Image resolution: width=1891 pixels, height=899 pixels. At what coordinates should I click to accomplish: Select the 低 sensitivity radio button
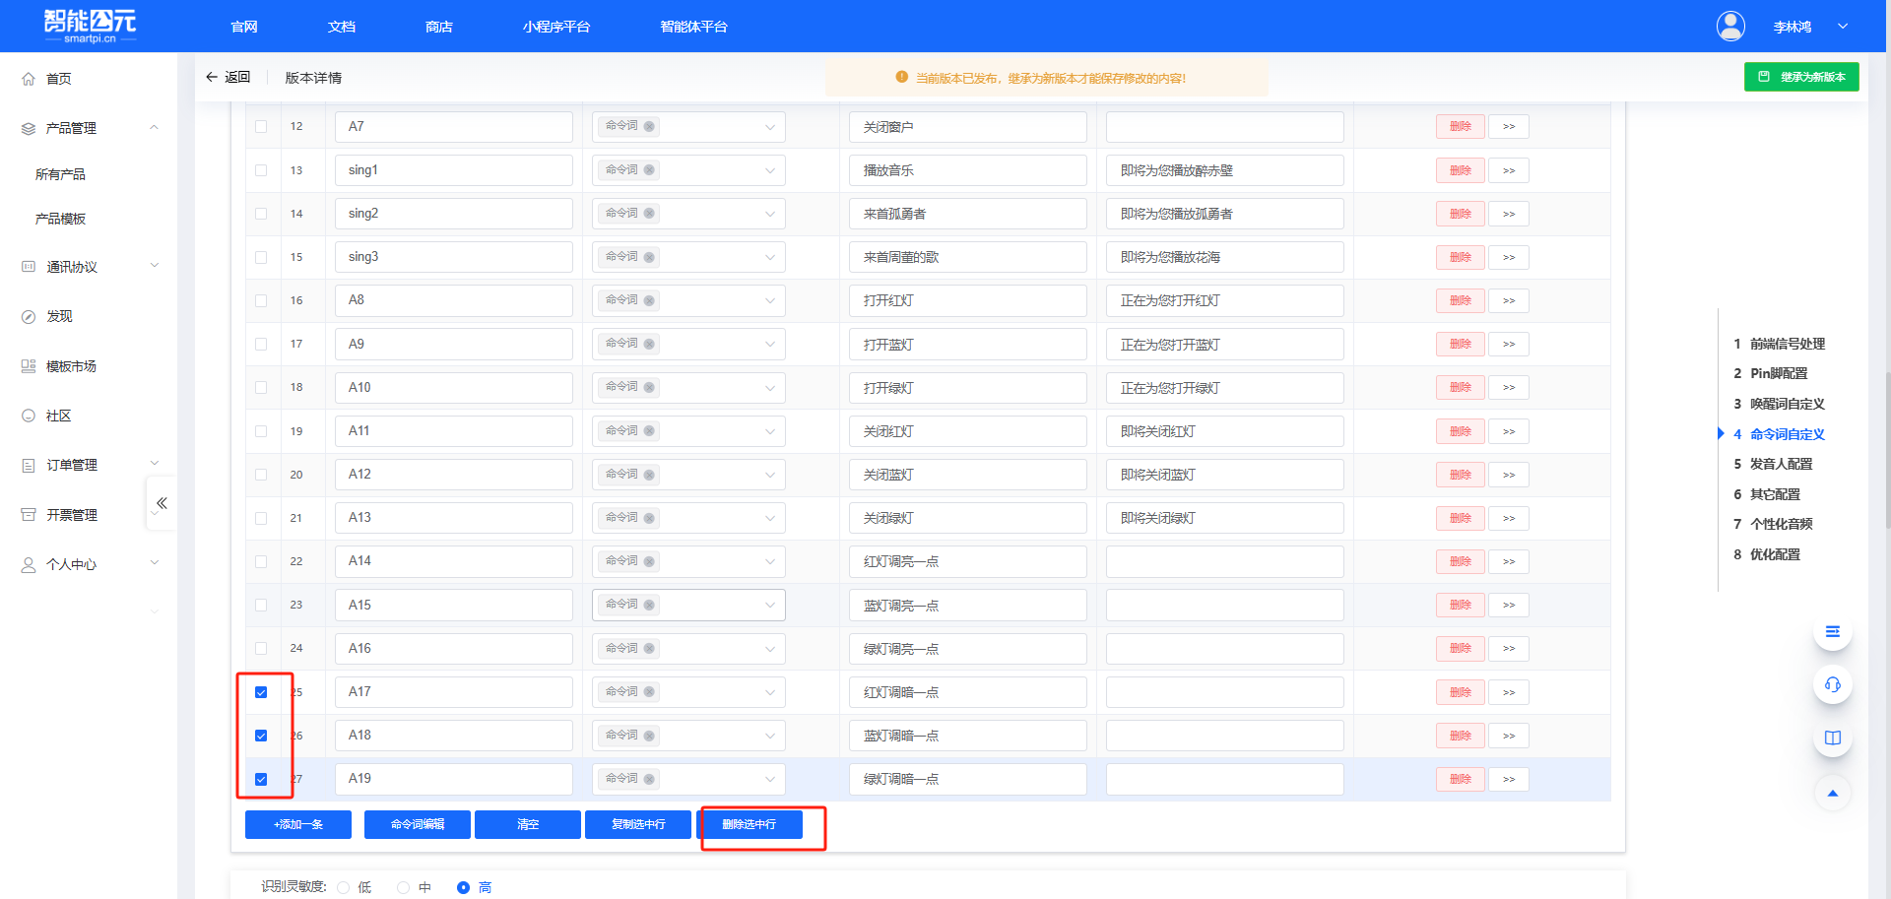(x=344, y=887)
